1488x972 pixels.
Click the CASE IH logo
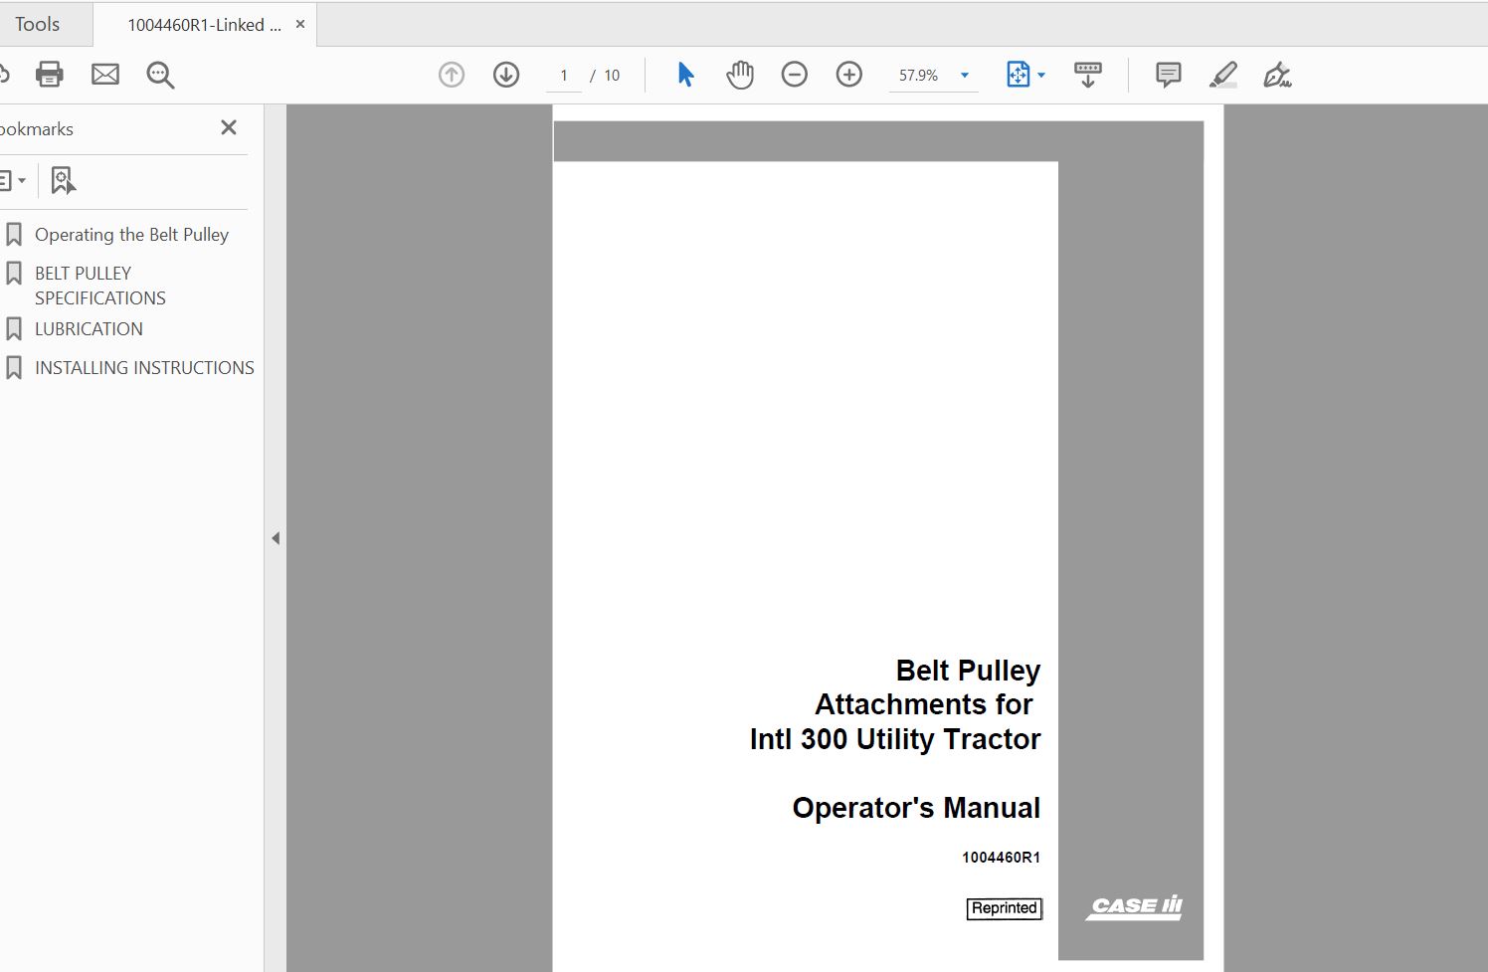(1134, 907)
